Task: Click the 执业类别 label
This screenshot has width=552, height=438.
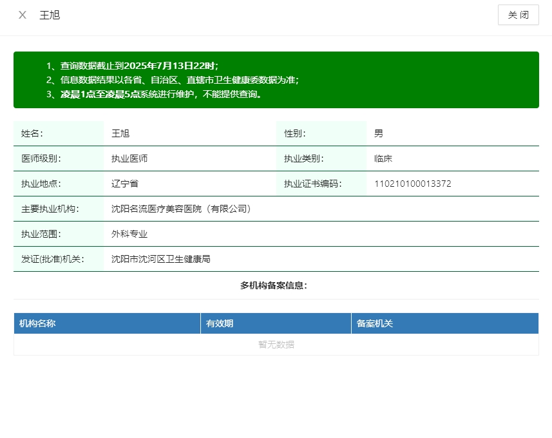Action: (304, 158)
